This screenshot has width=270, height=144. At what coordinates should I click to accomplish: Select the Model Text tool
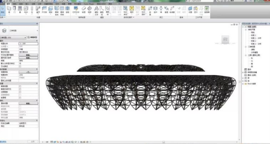pyautogui.click(x=97, y=10)
